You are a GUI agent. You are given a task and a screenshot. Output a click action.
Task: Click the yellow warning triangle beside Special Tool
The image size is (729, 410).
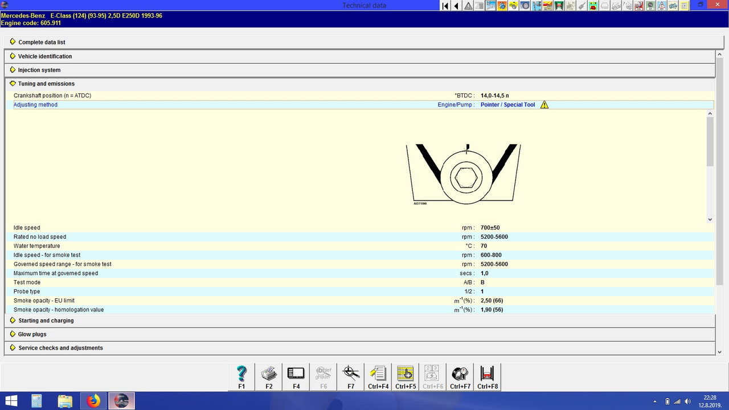[x=544, y=105]
